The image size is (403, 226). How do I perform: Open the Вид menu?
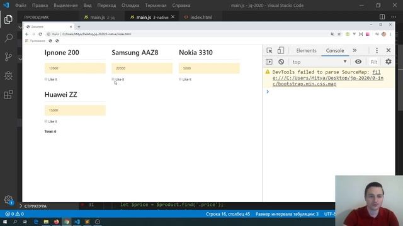click(x=88, y=5)
